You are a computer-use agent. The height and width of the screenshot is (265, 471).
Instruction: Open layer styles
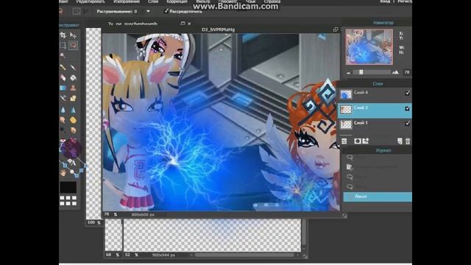point(366,141)
